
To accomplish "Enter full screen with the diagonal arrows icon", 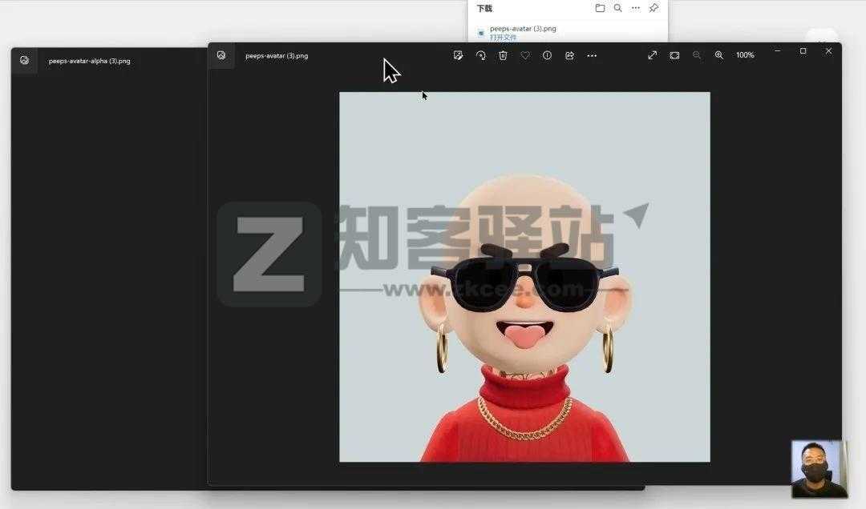I will tap(653, 55).
